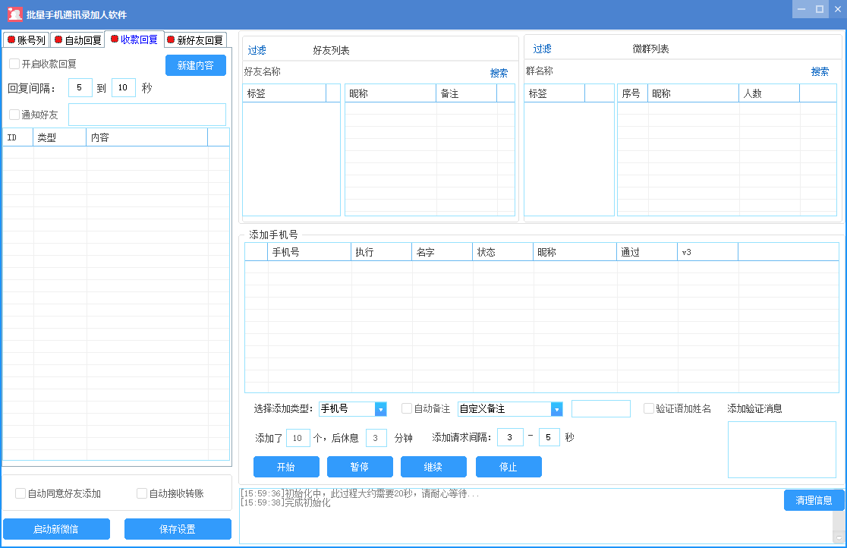Click the 标签 header in friend list panel

click(x=284, y=93)
